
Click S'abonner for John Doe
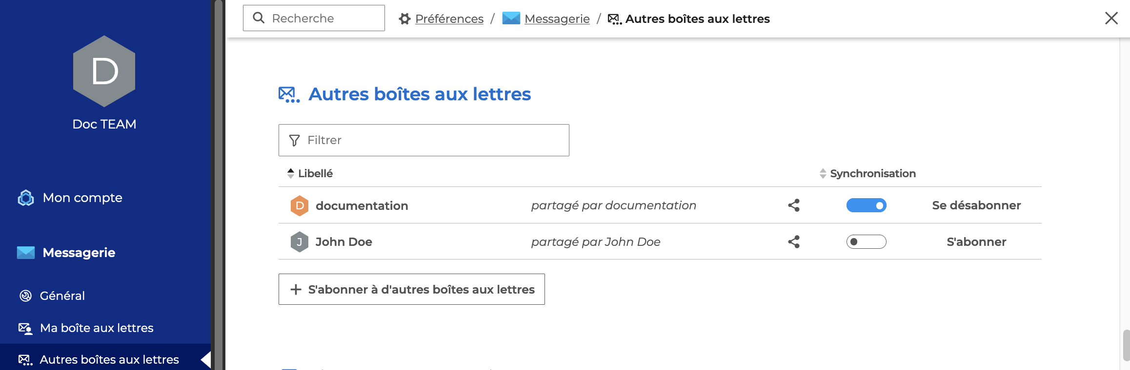click(976, 242)
